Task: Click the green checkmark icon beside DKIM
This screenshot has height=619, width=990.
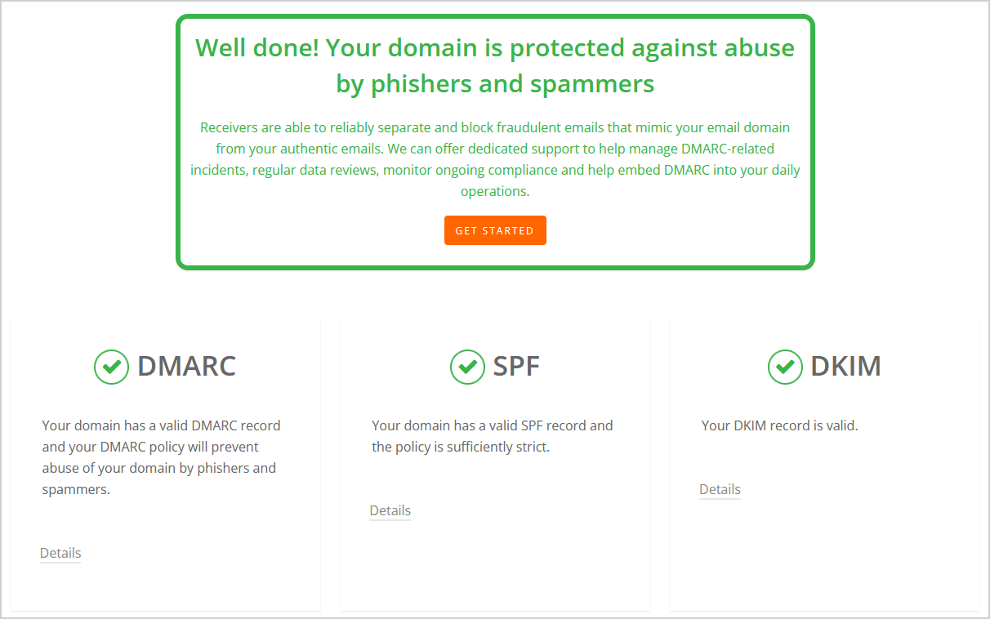Action: coord(785,367)
